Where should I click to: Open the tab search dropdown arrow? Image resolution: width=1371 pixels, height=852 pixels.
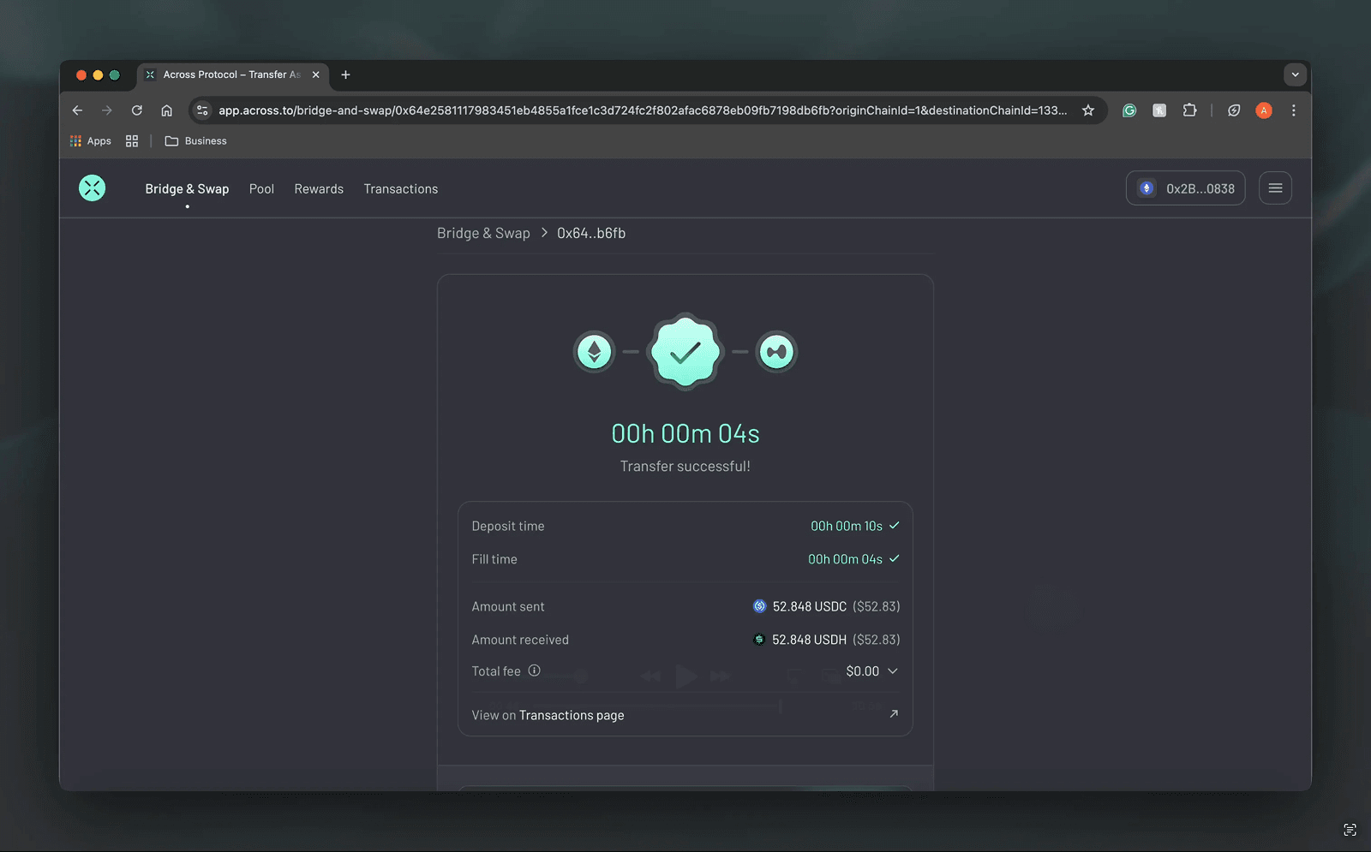1295,74
